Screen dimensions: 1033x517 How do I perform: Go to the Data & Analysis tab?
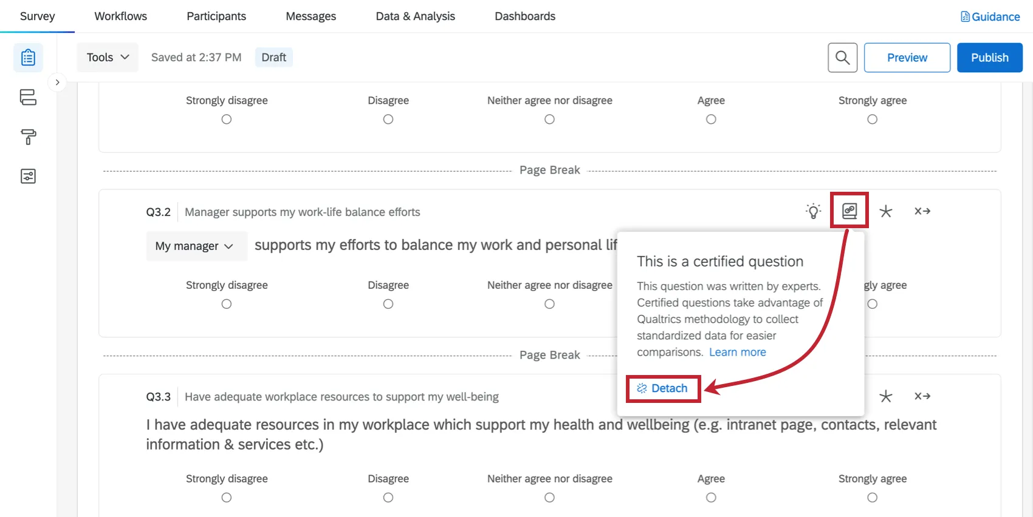415,16
